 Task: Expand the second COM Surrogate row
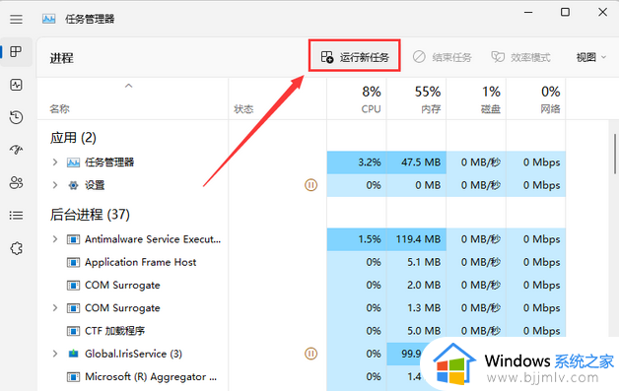55,307
